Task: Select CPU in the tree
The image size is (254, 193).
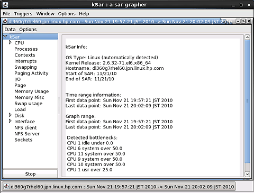Action: 19,43
